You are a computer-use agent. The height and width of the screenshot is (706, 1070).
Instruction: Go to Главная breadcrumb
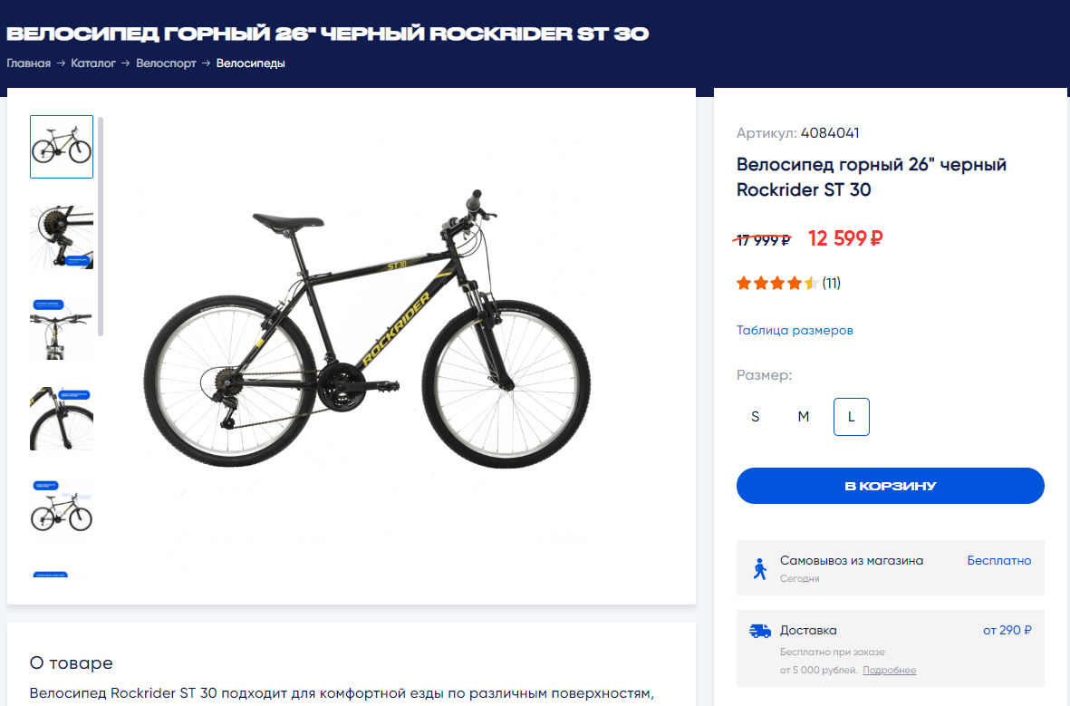pyautogui.click(x=29, y=63)
